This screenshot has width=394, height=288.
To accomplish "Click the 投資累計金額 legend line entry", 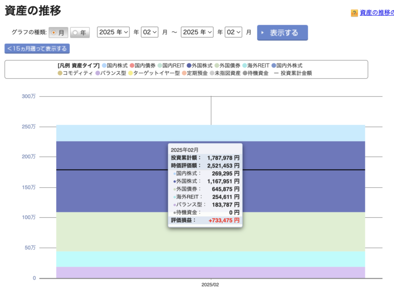I will pyautogui.click(x=293, y=73).
